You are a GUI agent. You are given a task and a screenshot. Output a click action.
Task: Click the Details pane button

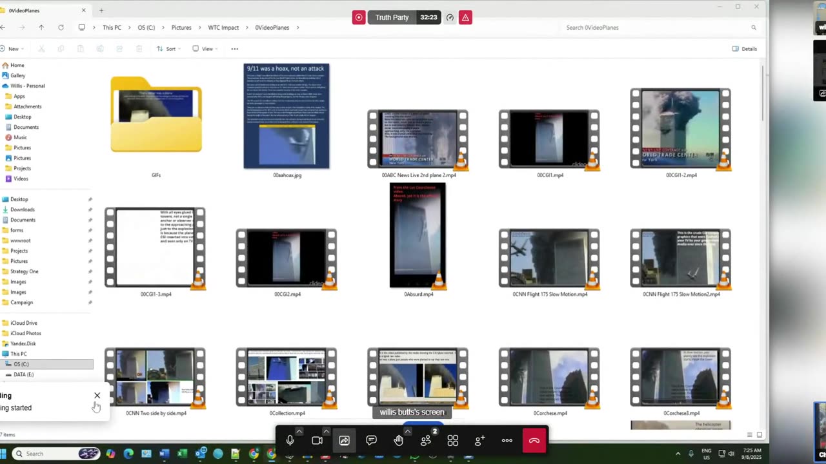(744, 49)
